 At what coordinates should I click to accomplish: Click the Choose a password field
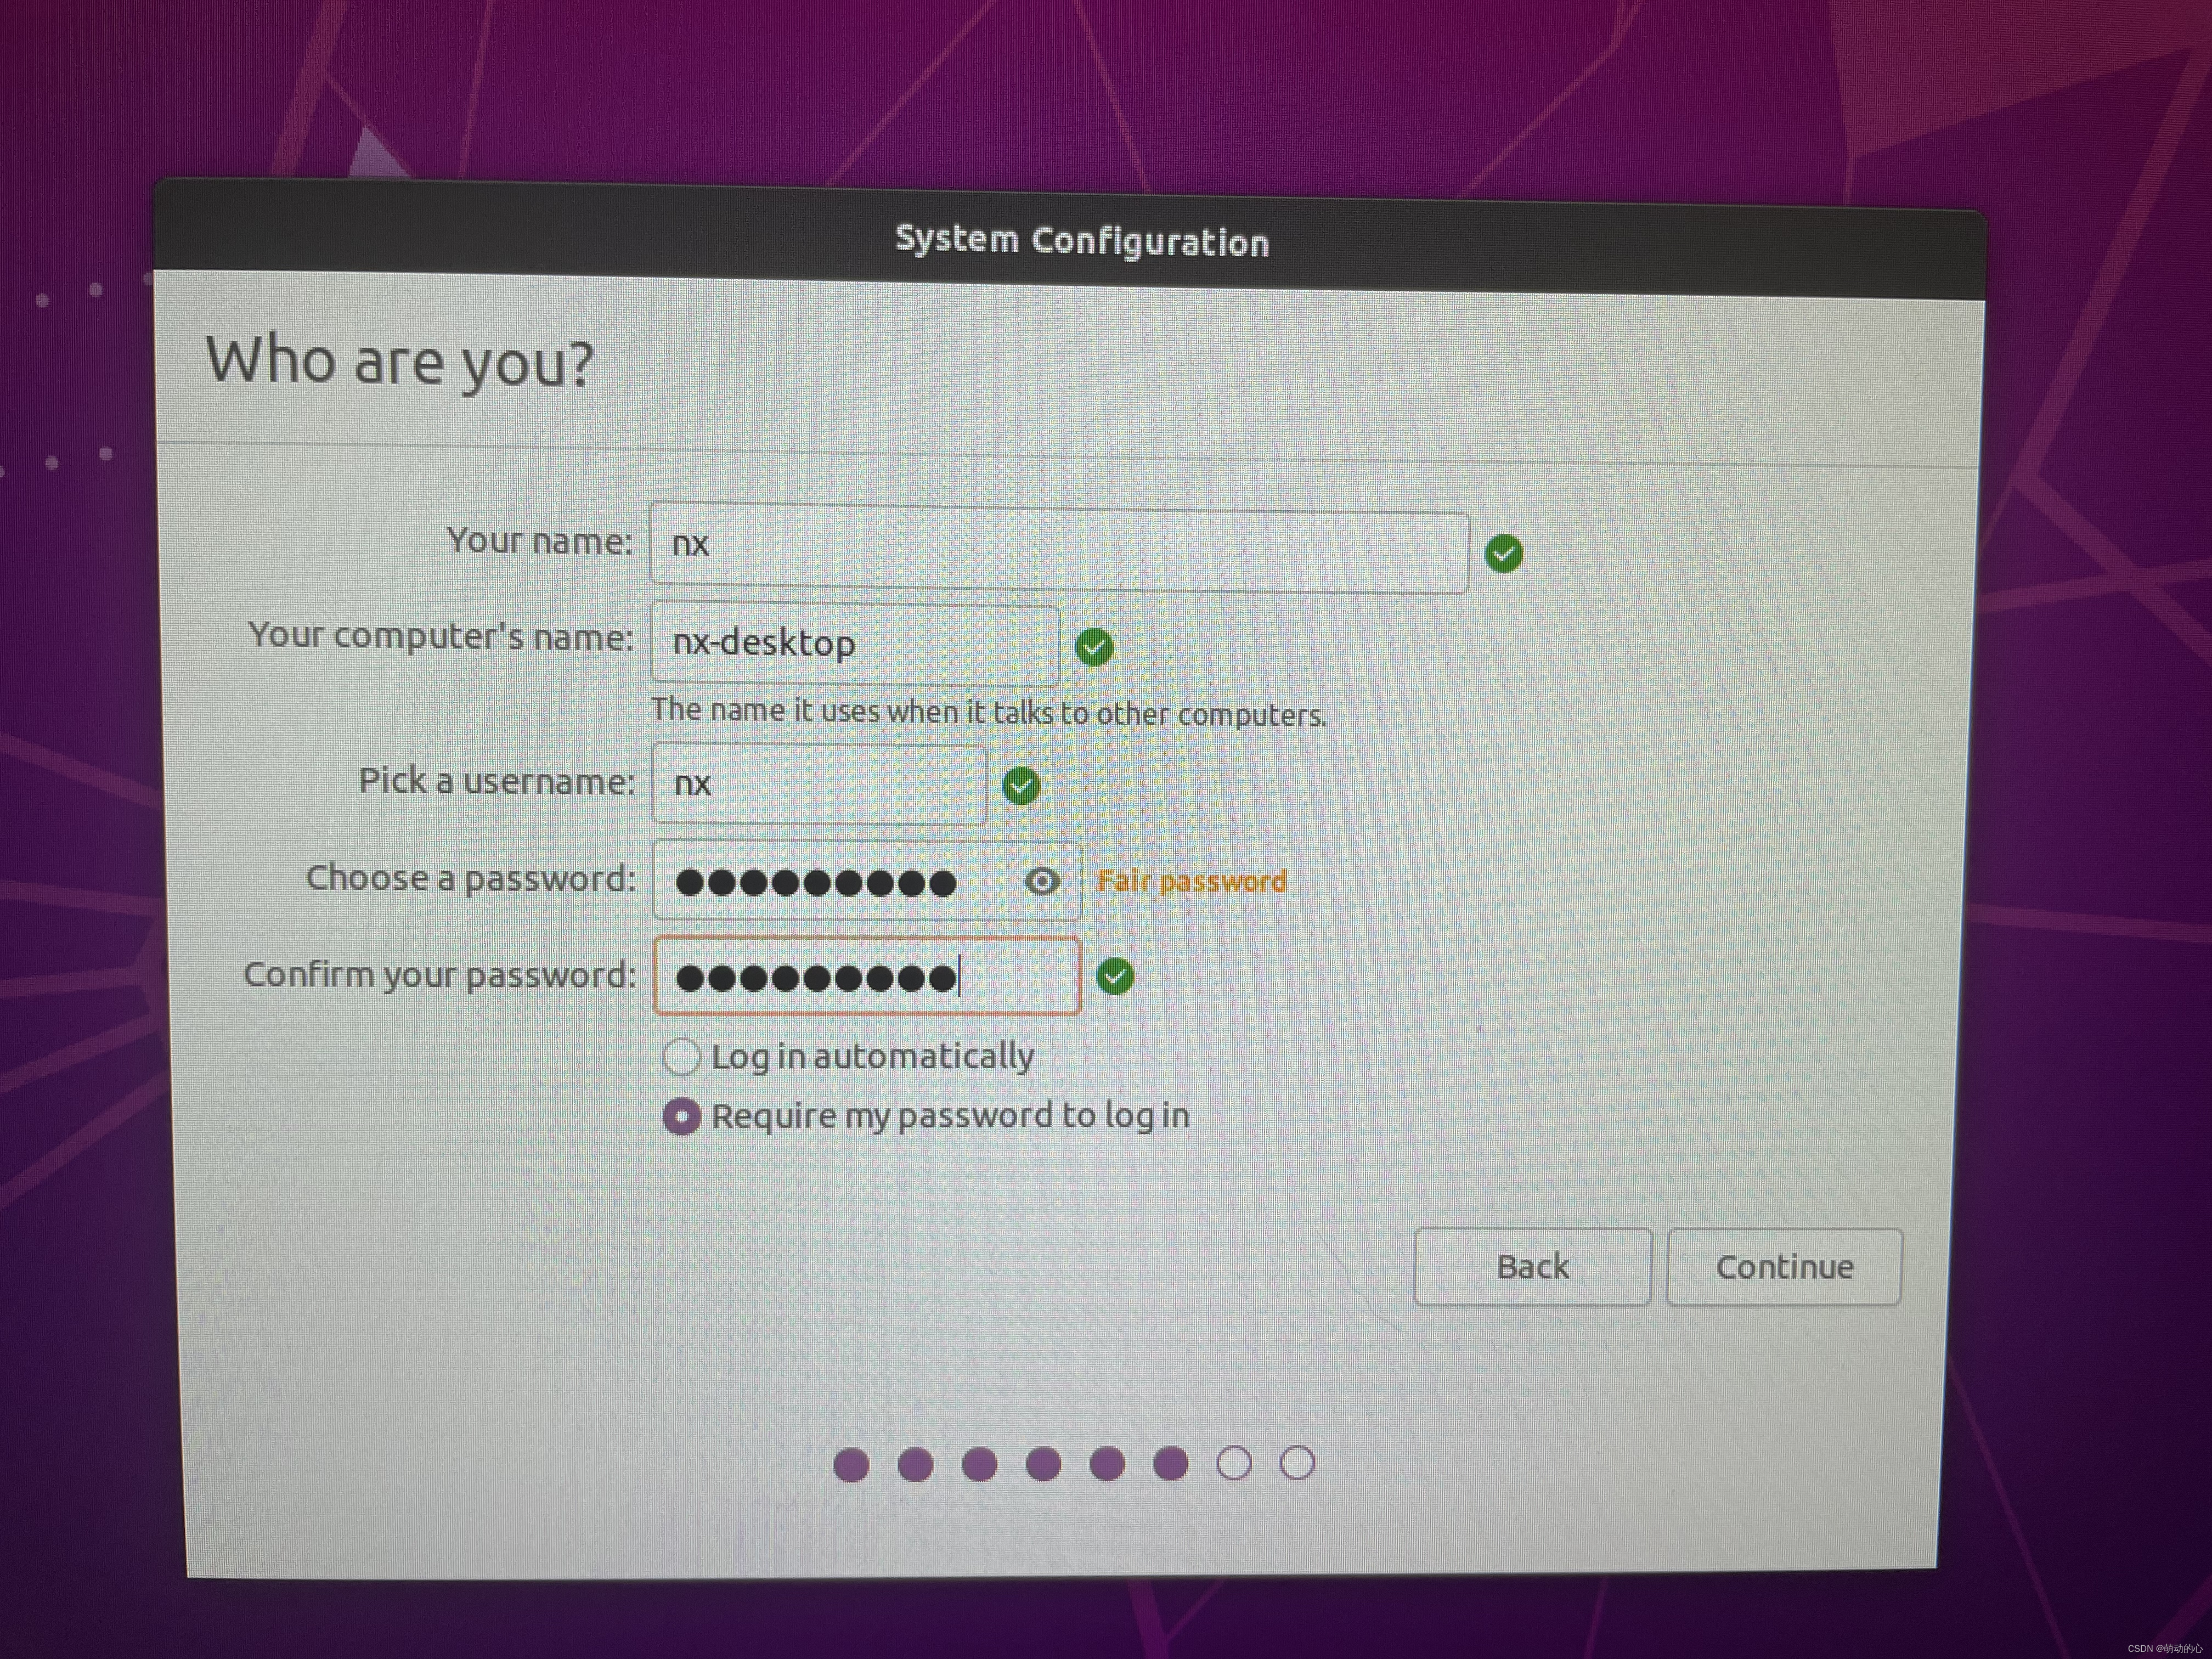pos(866,880)
